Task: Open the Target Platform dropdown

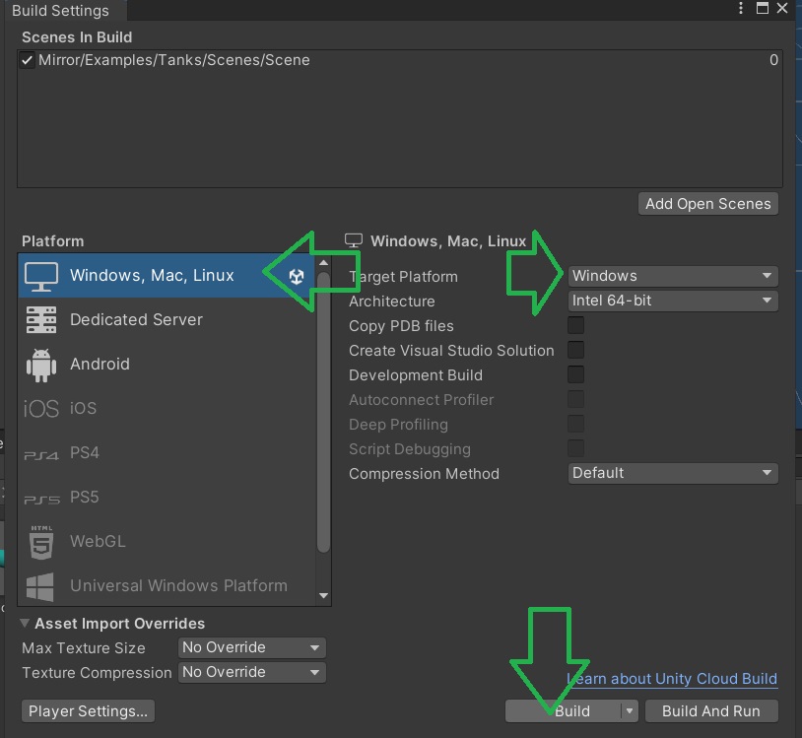Action: click(673, 276)
